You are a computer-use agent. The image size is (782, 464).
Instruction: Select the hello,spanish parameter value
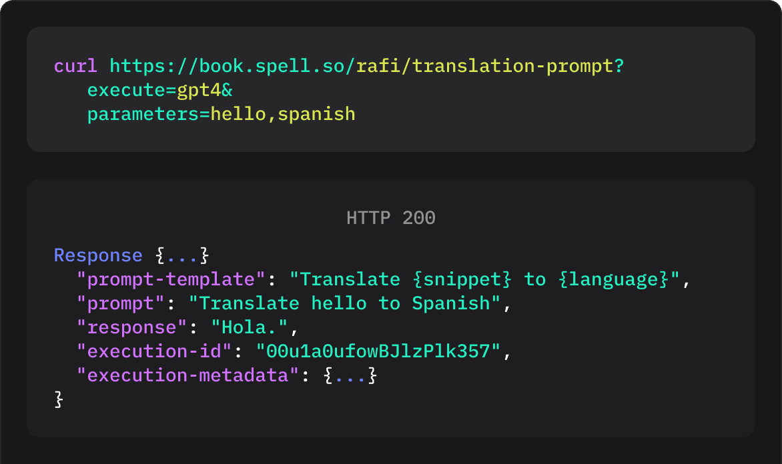283,115
